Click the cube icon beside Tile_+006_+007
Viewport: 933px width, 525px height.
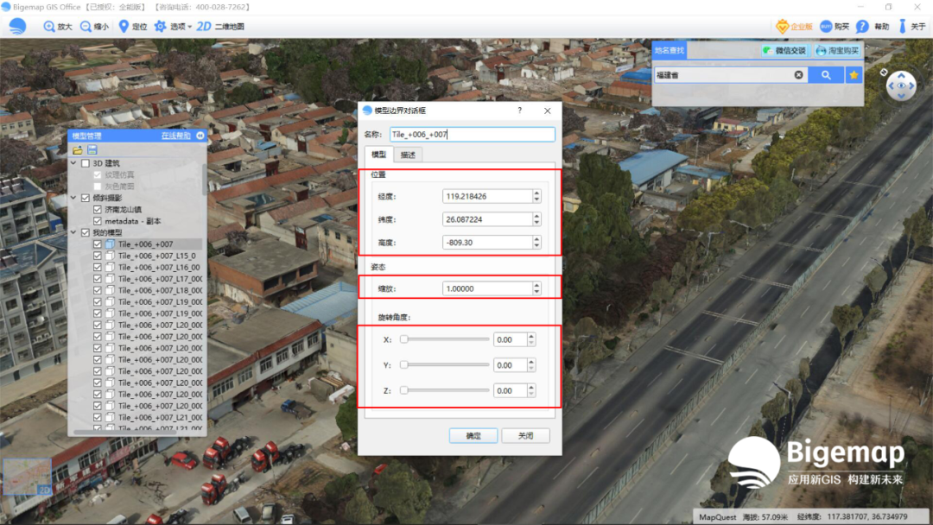(x=110, y=244)
